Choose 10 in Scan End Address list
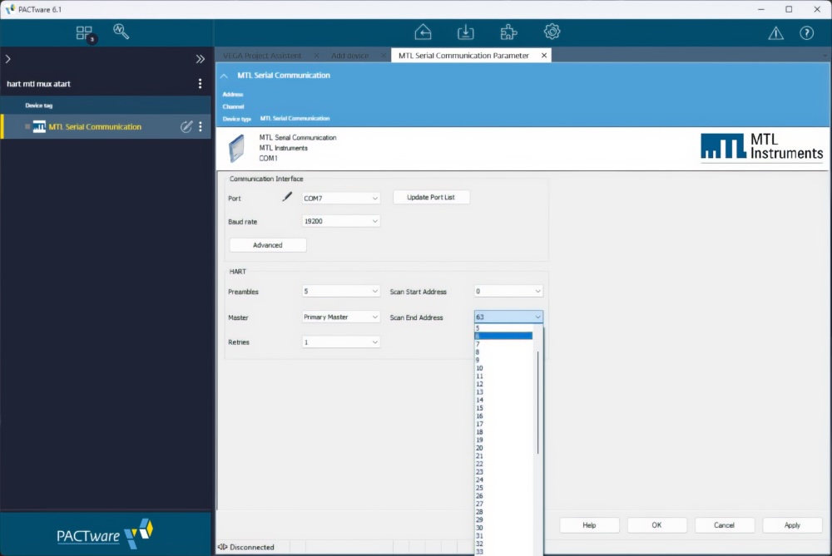Screen dimensions: 832x556 503,368
